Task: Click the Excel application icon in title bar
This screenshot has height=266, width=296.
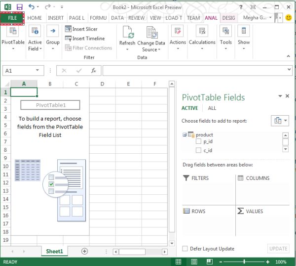Action: pos(7,7)
